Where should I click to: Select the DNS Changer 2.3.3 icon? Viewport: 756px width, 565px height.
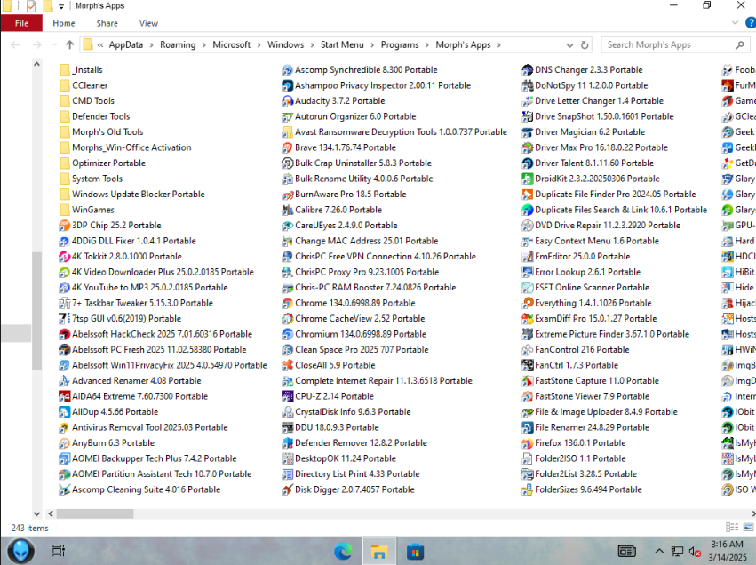527,70
